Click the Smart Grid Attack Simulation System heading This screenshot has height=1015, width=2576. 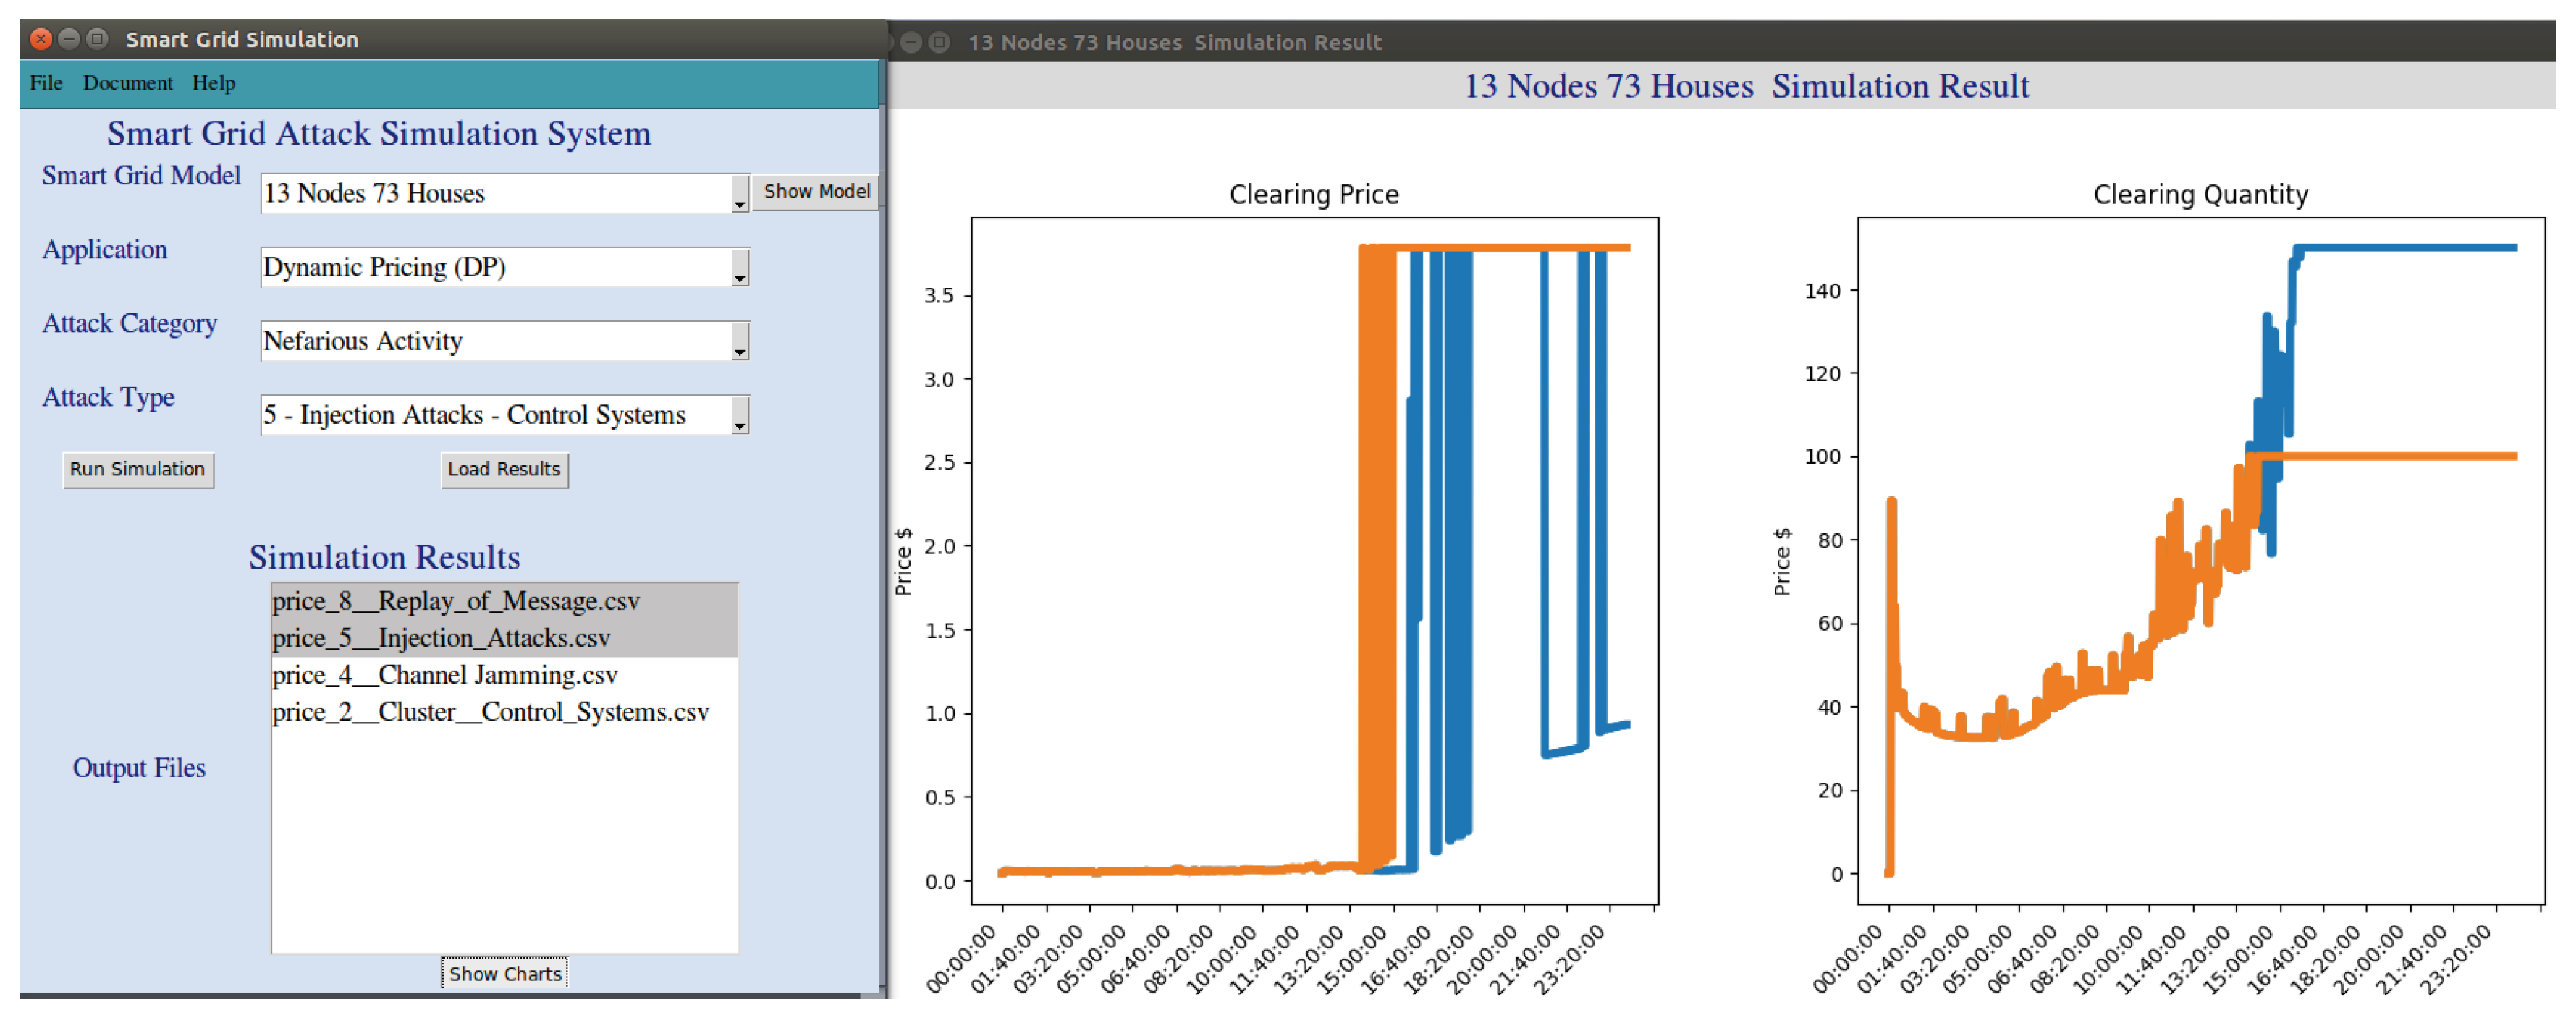[379, 133]
